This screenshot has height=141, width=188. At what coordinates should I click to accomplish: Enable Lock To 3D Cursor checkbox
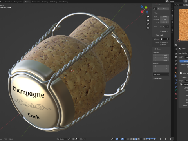coord(161,42)
